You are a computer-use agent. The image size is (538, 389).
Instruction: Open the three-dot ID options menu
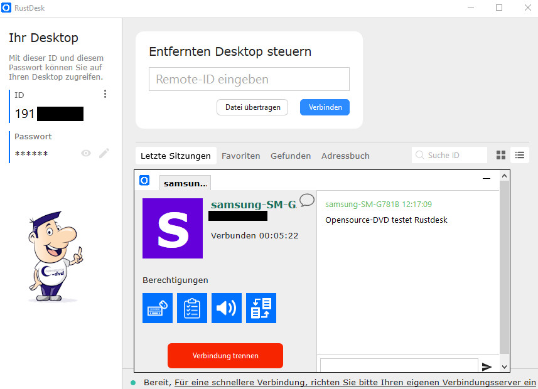pos(105,94)
